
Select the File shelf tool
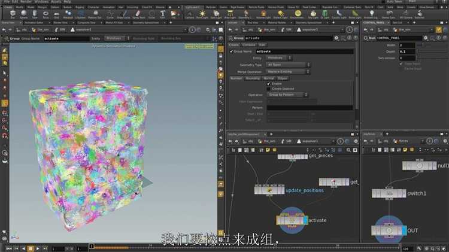[174, 14]
